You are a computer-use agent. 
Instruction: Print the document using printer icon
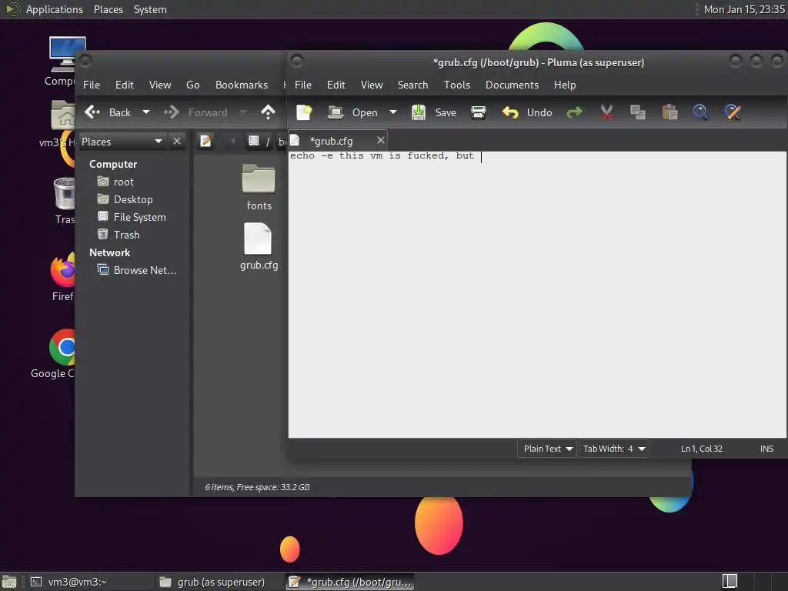tap(479, 112)
